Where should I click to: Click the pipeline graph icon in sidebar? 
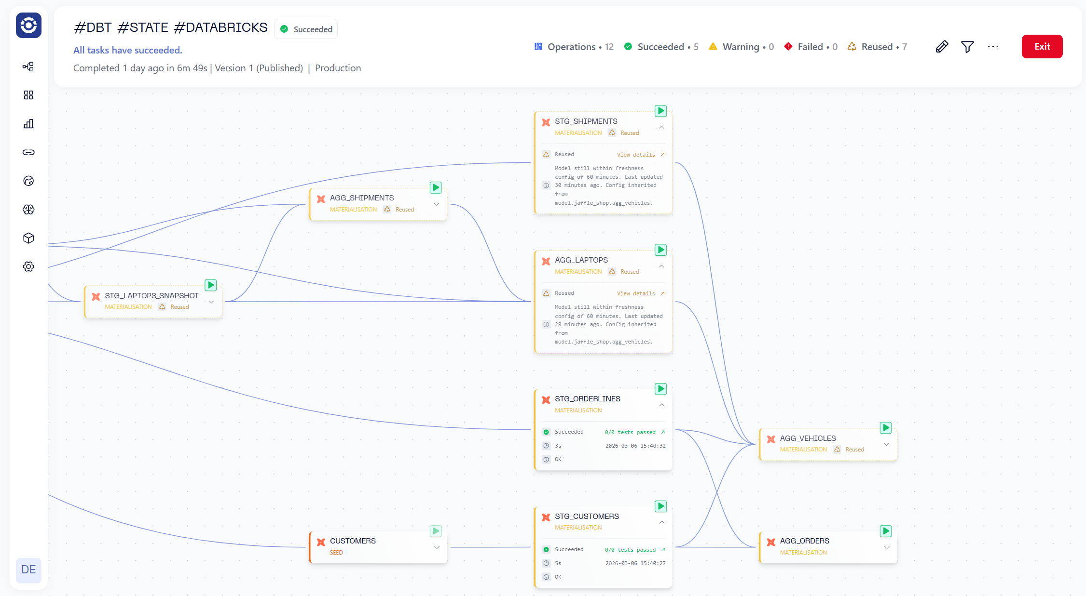coord(28,66)
